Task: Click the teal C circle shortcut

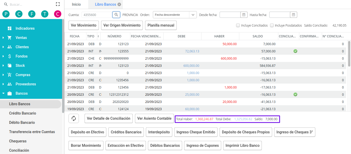Action: (x=19, y=14)
